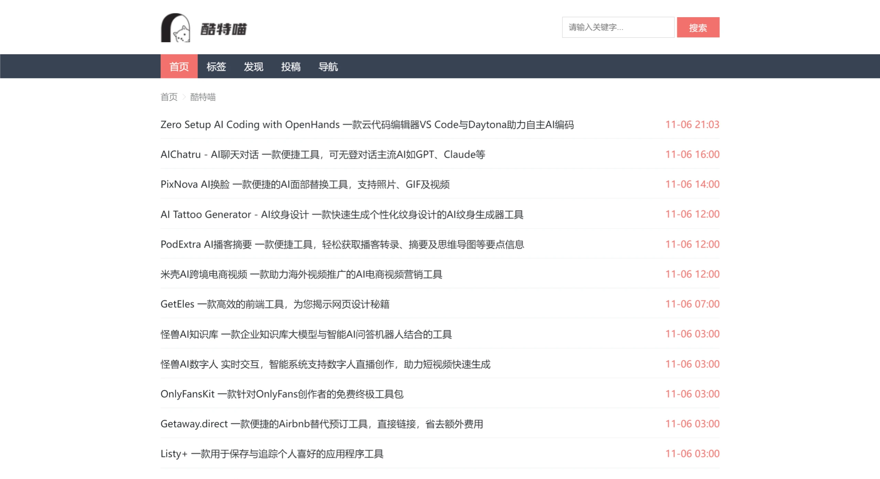880x479 pixels.
Task: Open the Getaway.direct Airbnb alternative article
Action: point(322,424)
